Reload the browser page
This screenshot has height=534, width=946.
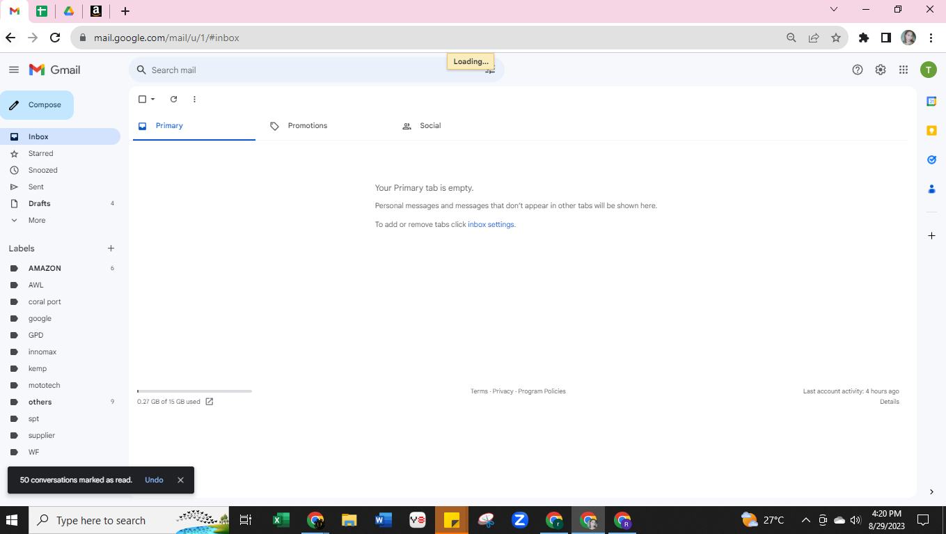tap(55, 38)
